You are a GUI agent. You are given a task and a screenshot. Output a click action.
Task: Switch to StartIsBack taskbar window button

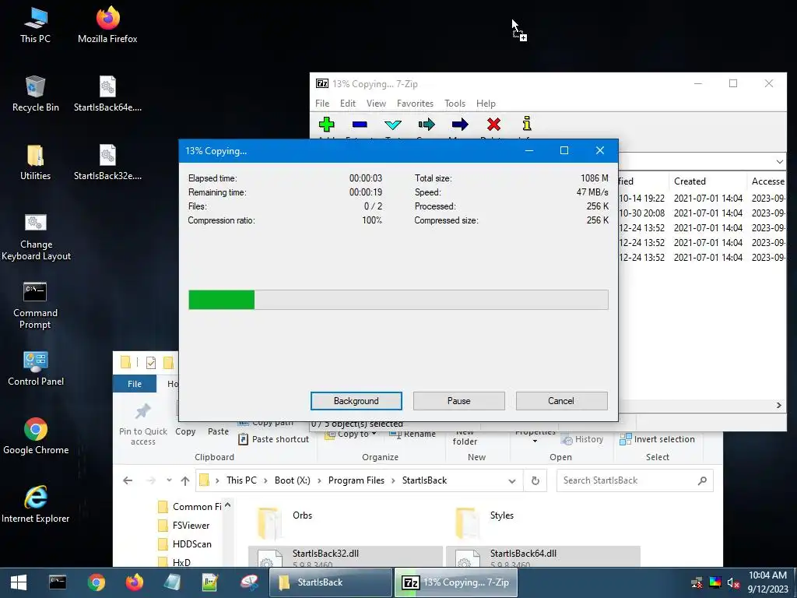point(330,582)
